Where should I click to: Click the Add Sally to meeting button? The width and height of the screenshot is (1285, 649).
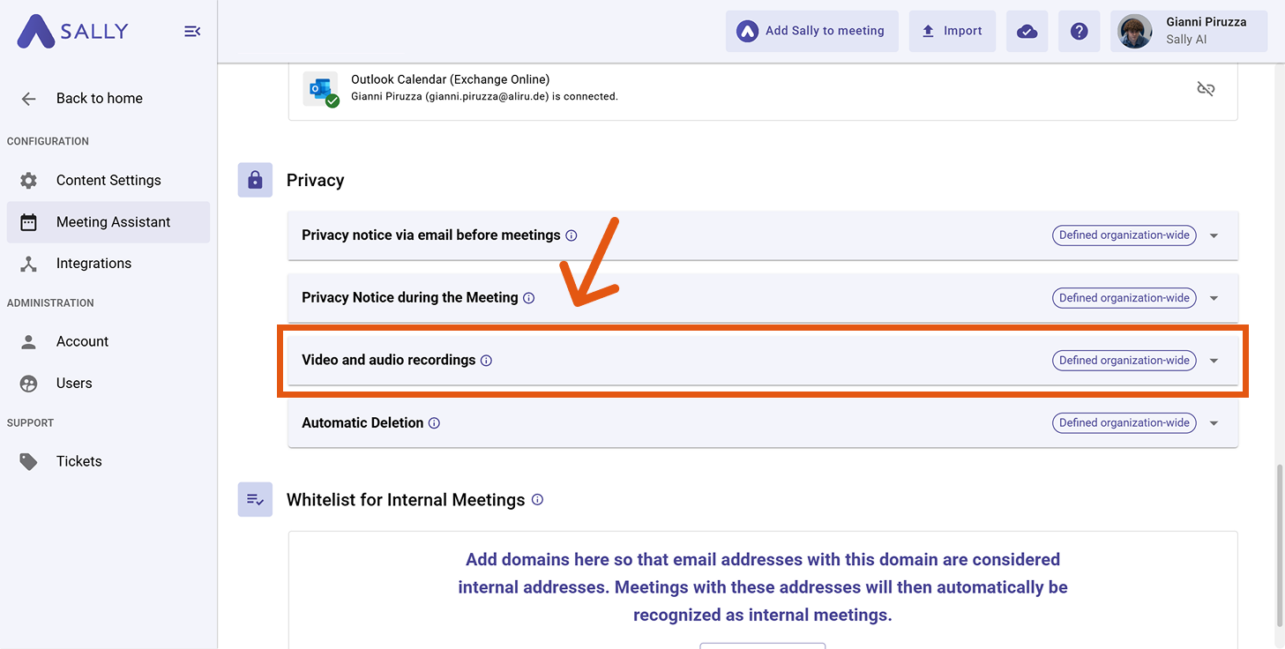tap(811, 31)
